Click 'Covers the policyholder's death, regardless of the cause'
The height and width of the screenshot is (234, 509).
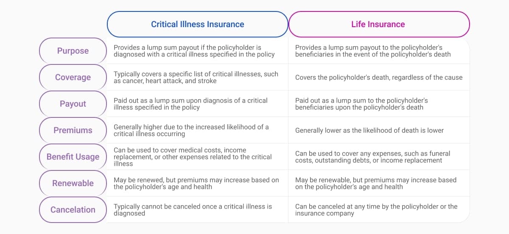(379, 77)
